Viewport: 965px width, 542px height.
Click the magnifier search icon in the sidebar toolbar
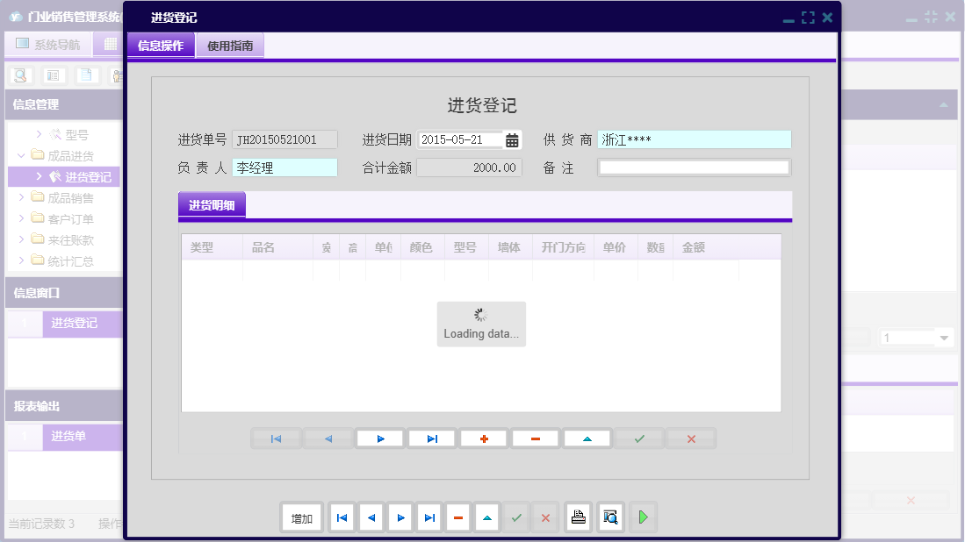coord(20,75)
